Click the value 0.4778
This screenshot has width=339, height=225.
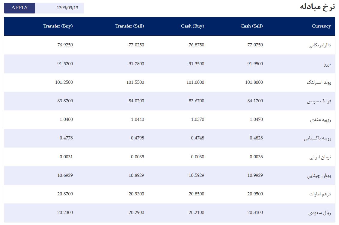click(x=66, y=138)
